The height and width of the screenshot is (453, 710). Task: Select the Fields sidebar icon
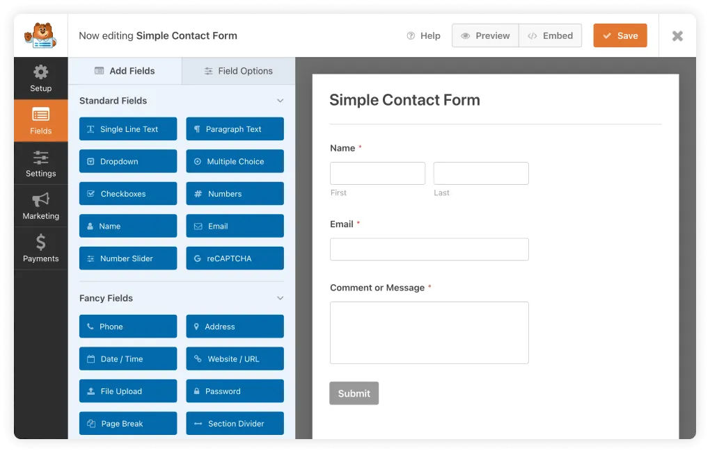(40, 120)
